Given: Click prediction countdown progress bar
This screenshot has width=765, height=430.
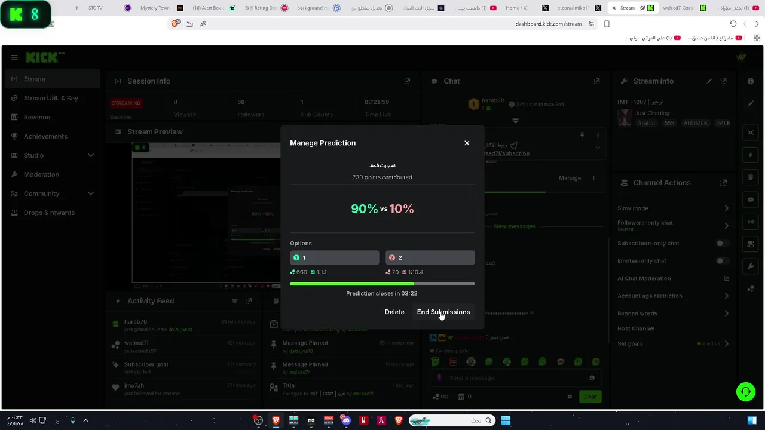Looking at the screenshot, I should coord(382,284).
